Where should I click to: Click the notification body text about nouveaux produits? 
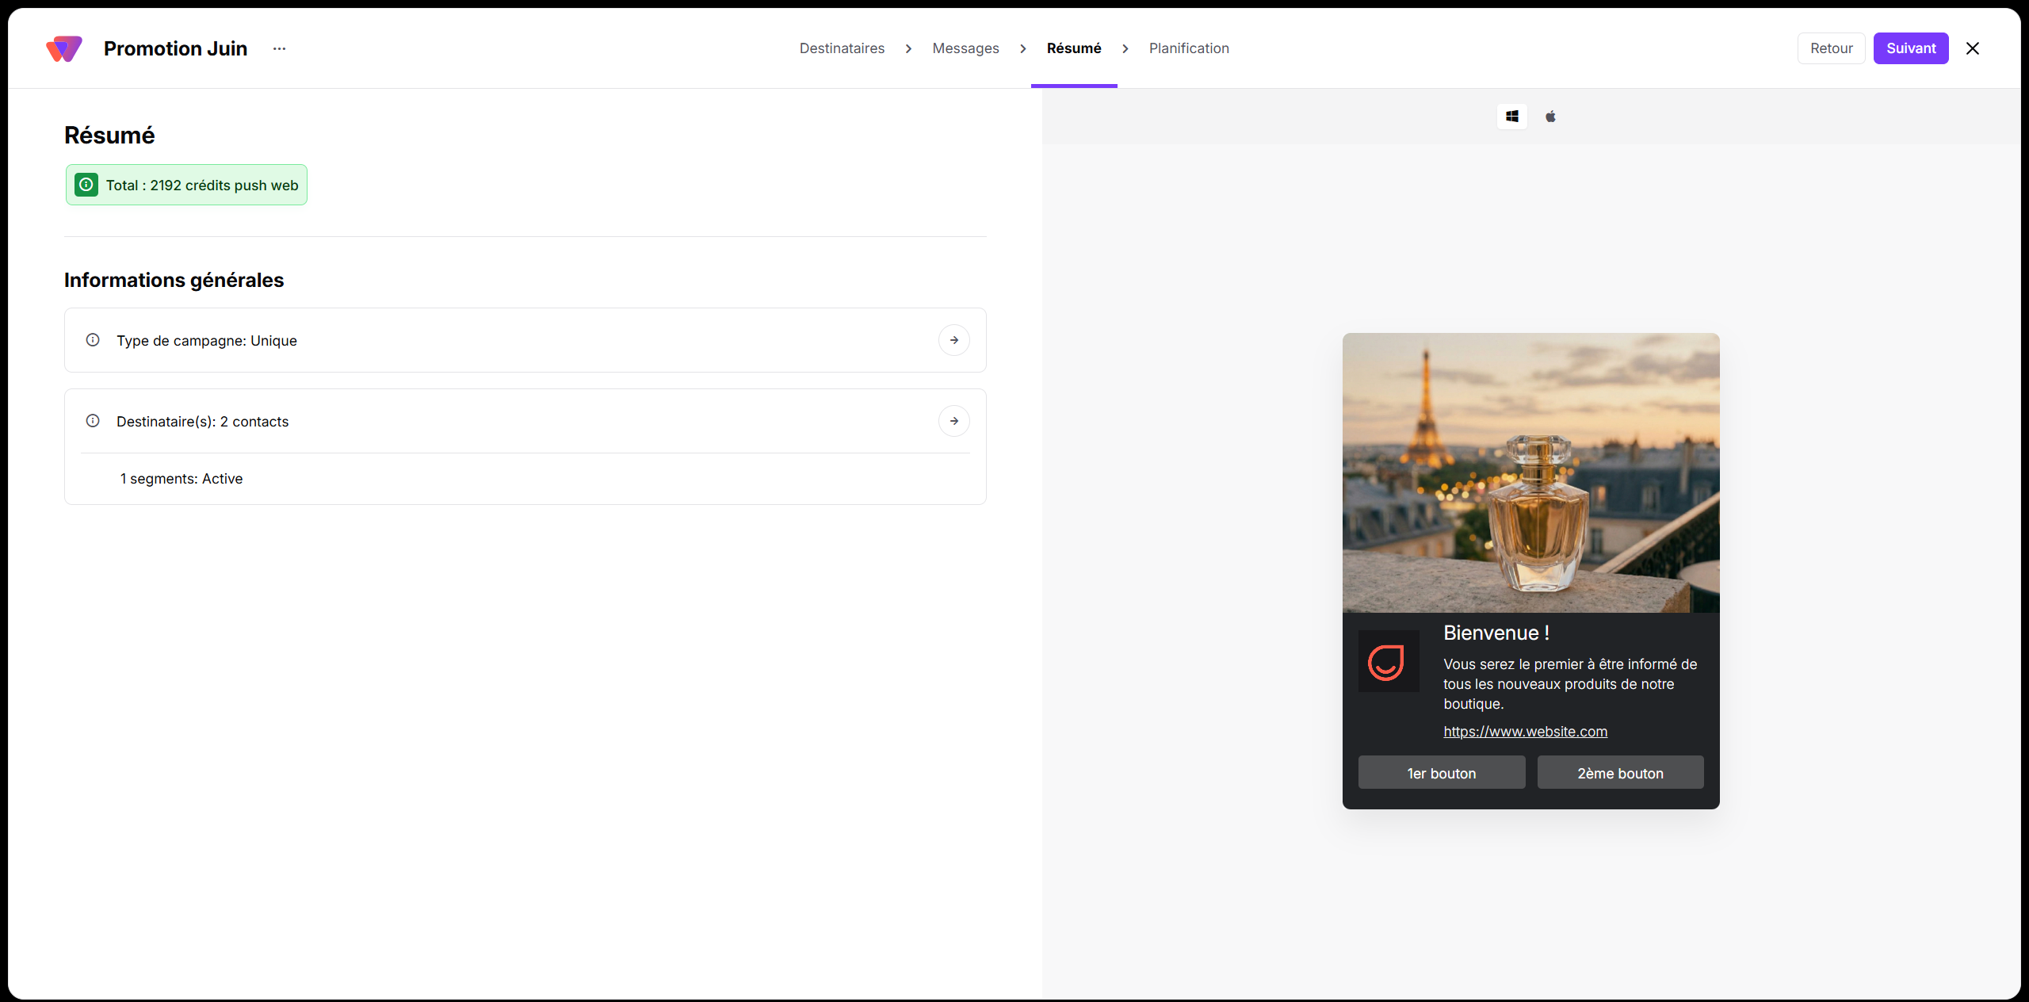point(1569,683)
